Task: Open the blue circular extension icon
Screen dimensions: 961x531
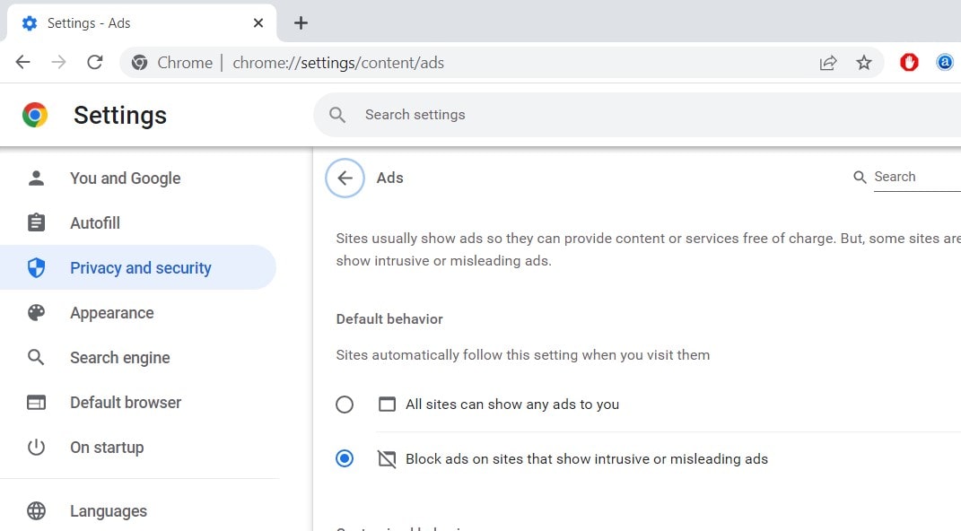Action: click(x=945, y=63)
